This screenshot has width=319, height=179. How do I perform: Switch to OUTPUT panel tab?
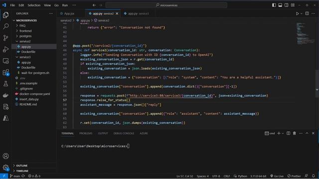103,133
